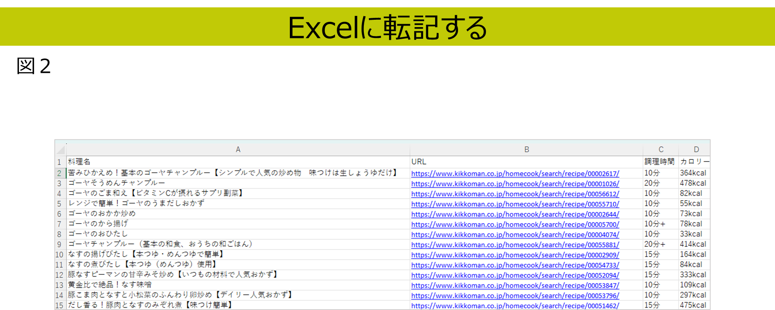Select column A header
The width and height of the screenshot is (775, 310).
pyautogui.click(x=238, y=150)
